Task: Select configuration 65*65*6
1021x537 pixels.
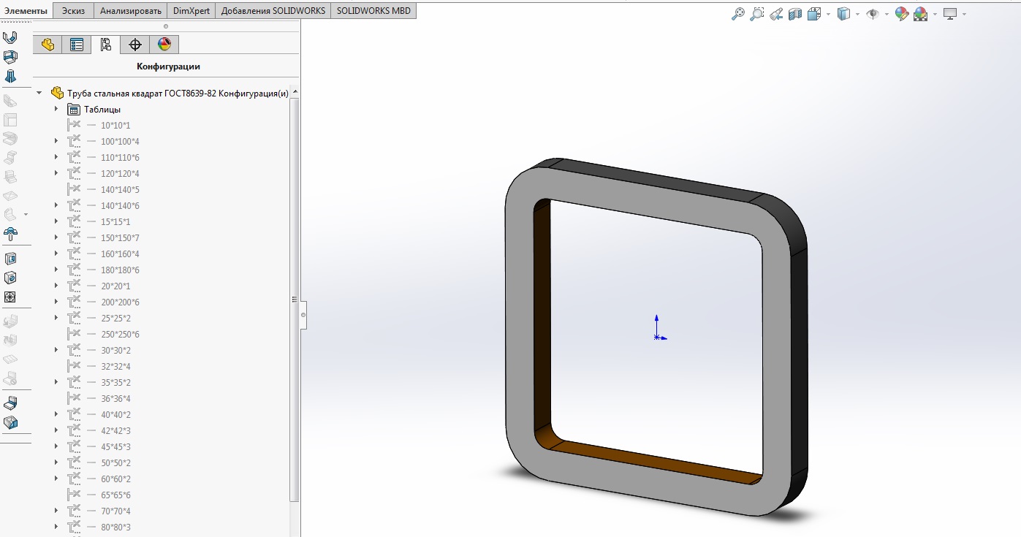Action: click(115, 495)
